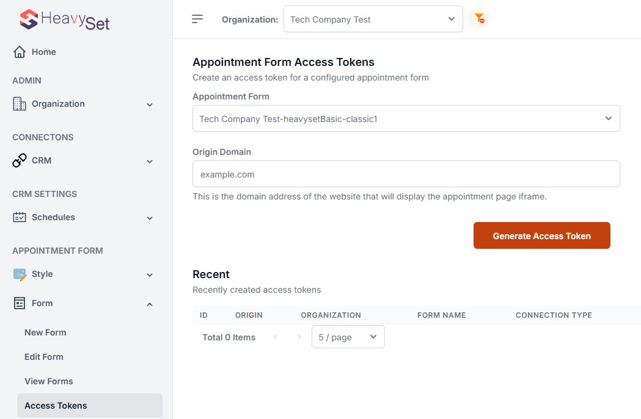Image resolution: width=641 pixels, height=419 pixels.
Task: Open Edit Form menu item
Action: click(x=44, y=357)
